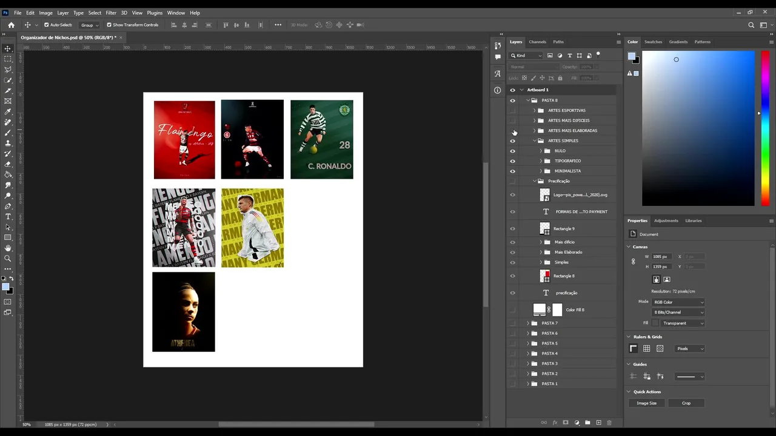The width and height of the screenshot is (776, 436).
Task: Hide the Artboard 1 layer visibility
Action: (x=512, y=90)
